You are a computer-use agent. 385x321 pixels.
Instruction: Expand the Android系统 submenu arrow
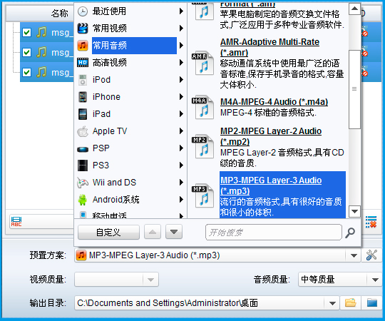click(x=181, y=200)
